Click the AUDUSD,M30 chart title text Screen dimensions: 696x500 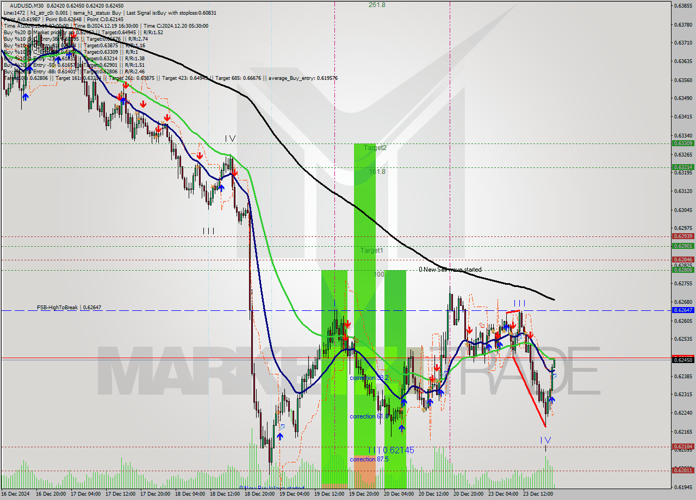click(26, 5)
